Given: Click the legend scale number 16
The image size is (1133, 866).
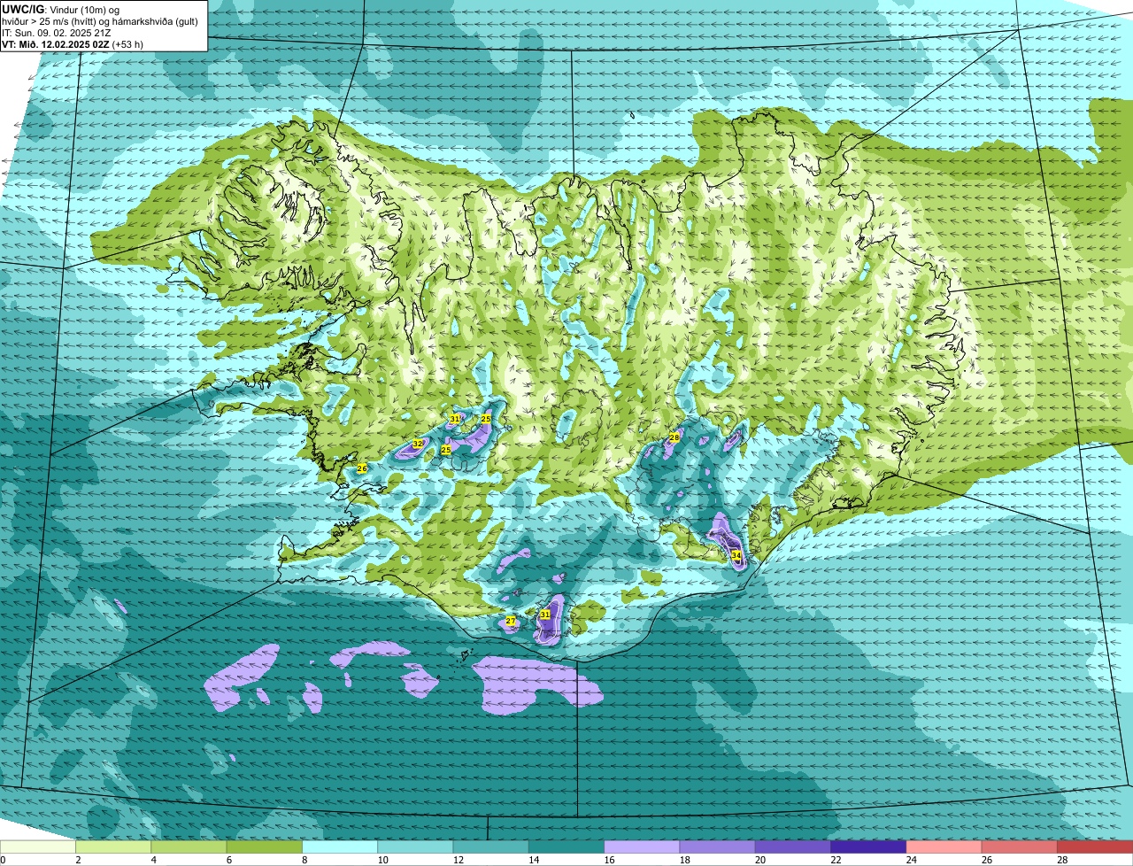Looking at the screenshot, I should 607,860.
